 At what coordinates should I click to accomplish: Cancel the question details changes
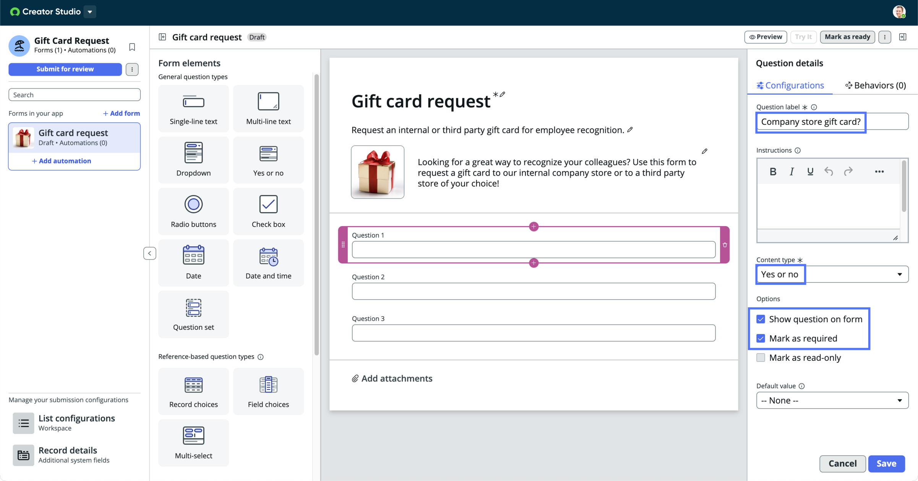point(842,463)
